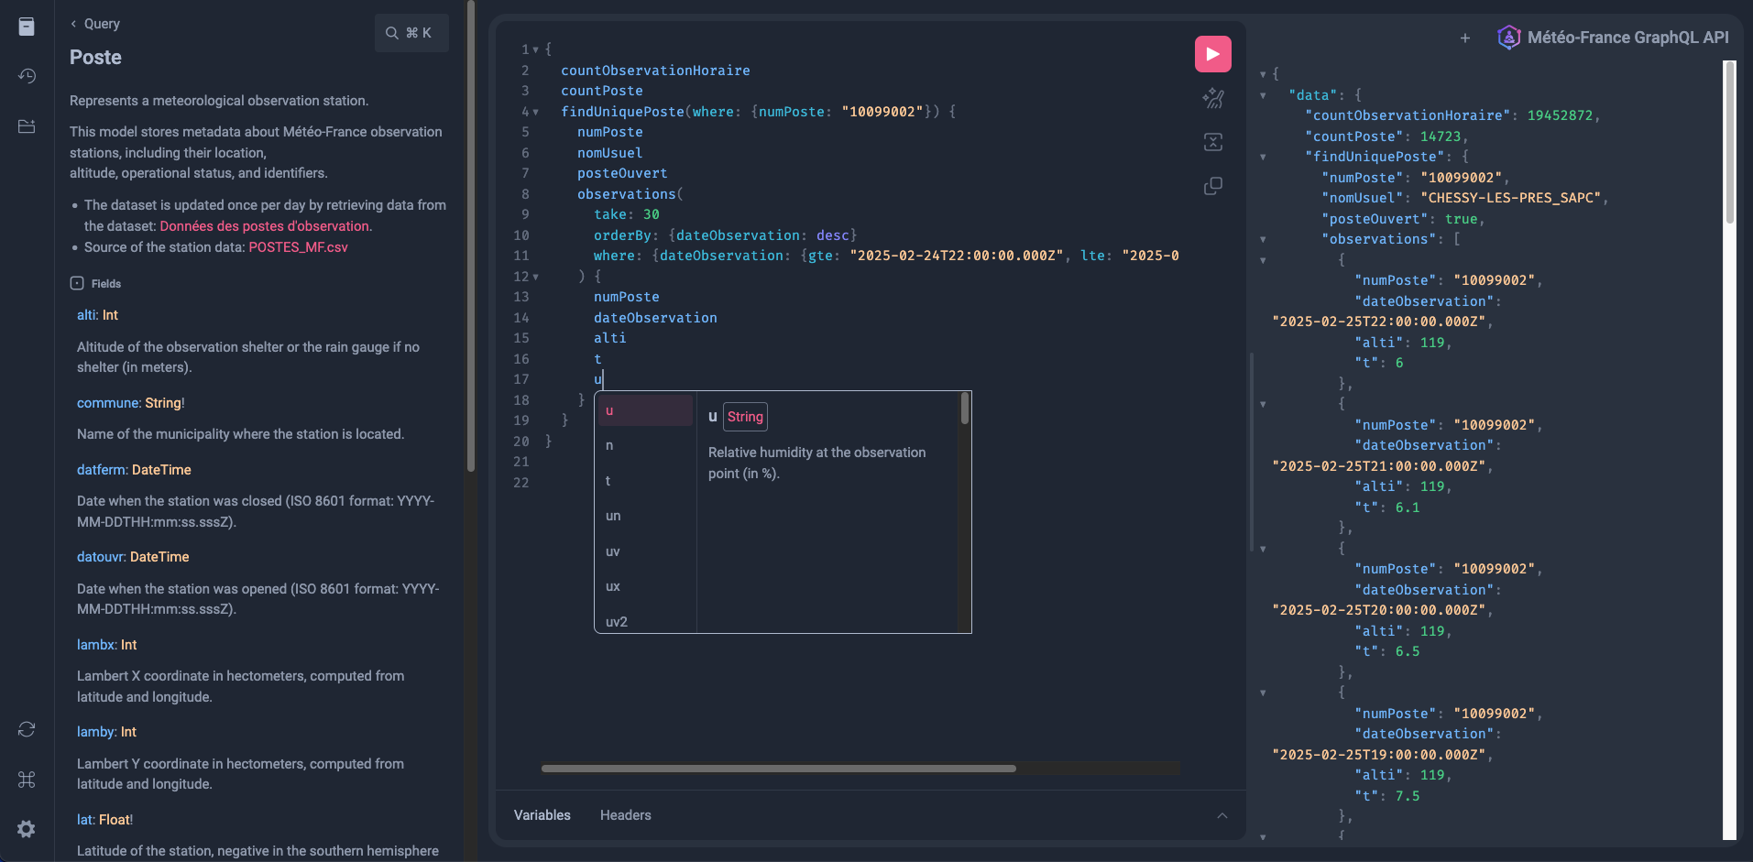Image resolution: width=1753 pixels, height=862 pixels.
Task: Click the take value 30 in editor
Action: 651,214
